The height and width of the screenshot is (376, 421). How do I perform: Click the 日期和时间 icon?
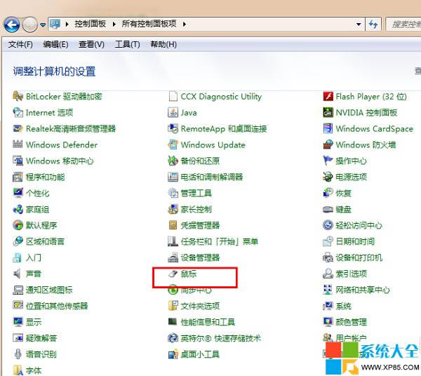tap(328, 241)
